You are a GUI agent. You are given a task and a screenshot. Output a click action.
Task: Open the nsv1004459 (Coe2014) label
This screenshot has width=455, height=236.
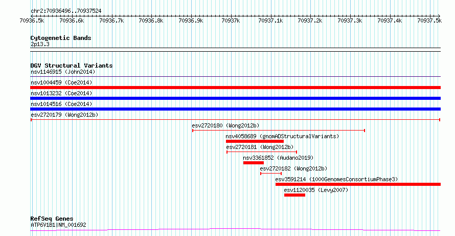click(61, 82)
